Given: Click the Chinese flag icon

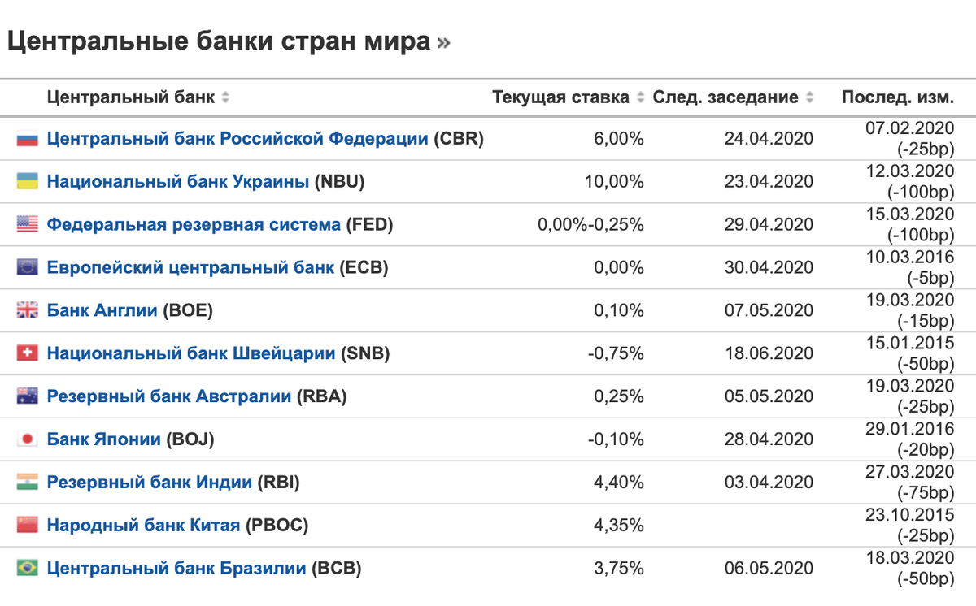Looking at the screenshot, I should point(28,526).
